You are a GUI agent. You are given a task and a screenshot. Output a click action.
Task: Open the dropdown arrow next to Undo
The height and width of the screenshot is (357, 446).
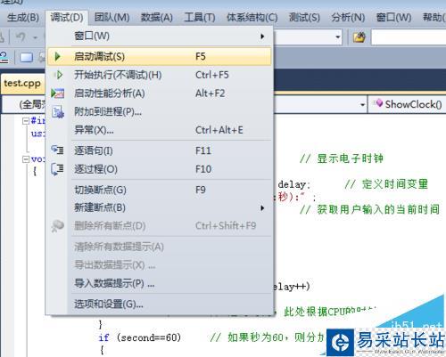click(35, 37)
